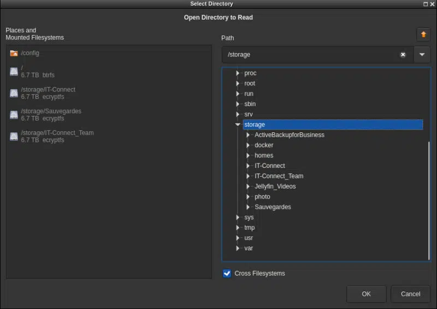Select the IT-Connect_Team directory in tree

tap(279, 176)
